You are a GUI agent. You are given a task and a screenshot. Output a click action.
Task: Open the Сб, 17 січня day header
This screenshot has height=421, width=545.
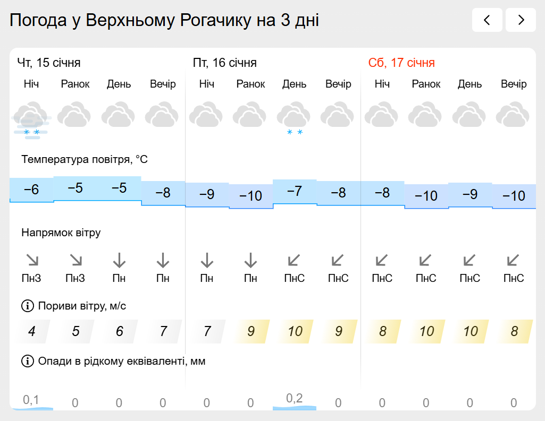pos(401,63)
